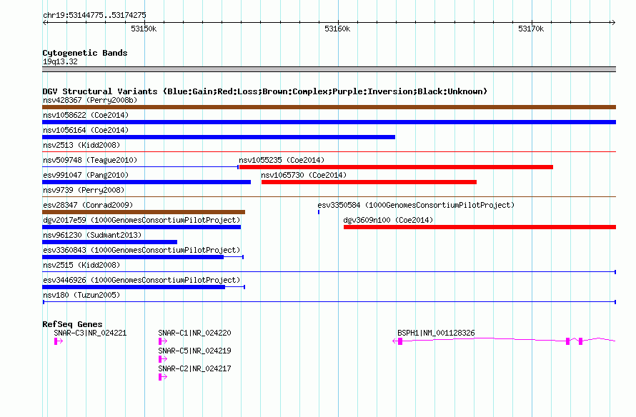
Task: Open the SNAR-C1|NR_024220 gene label
Action: (x=194, y=333)
